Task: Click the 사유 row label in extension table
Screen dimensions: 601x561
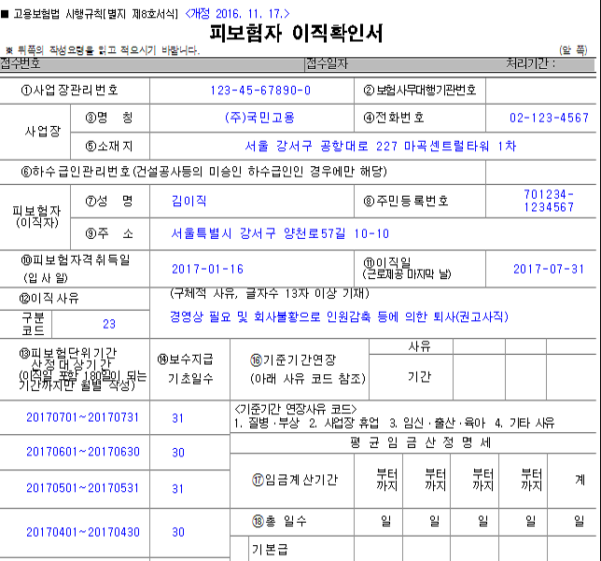Action: (419, 346)
